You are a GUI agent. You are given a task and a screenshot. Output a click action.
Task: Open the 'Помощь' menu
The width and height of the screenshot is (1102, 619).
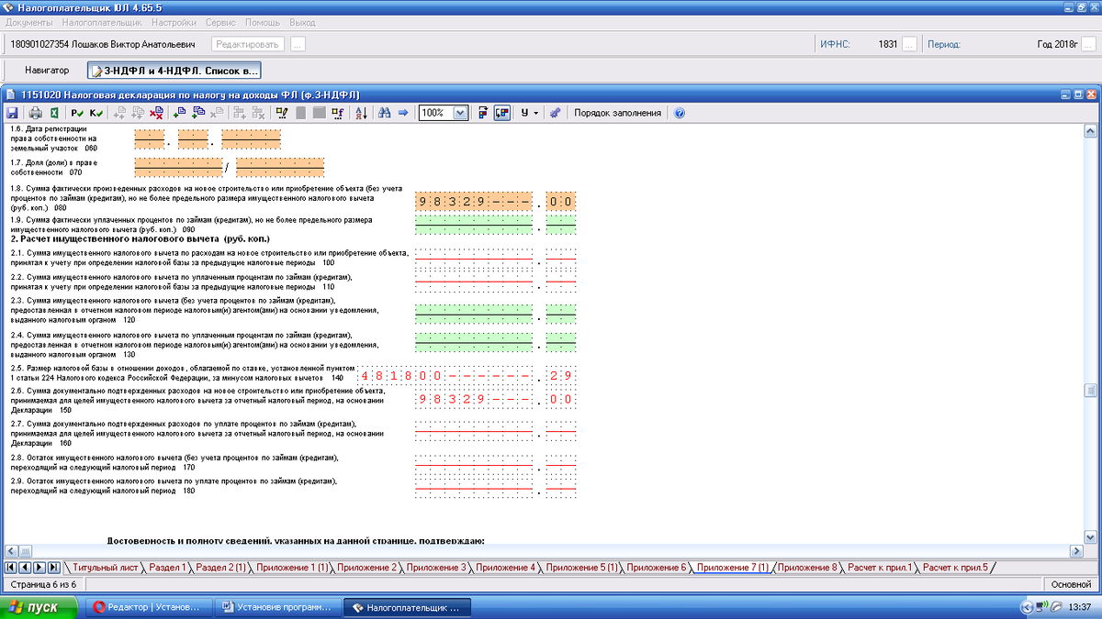pyautogui.click(x=264, y=21)
